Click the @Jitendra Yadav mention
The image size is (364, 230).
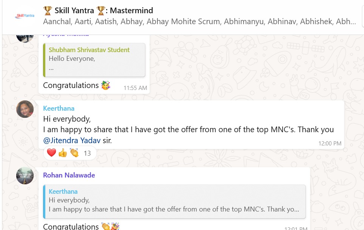72,140
